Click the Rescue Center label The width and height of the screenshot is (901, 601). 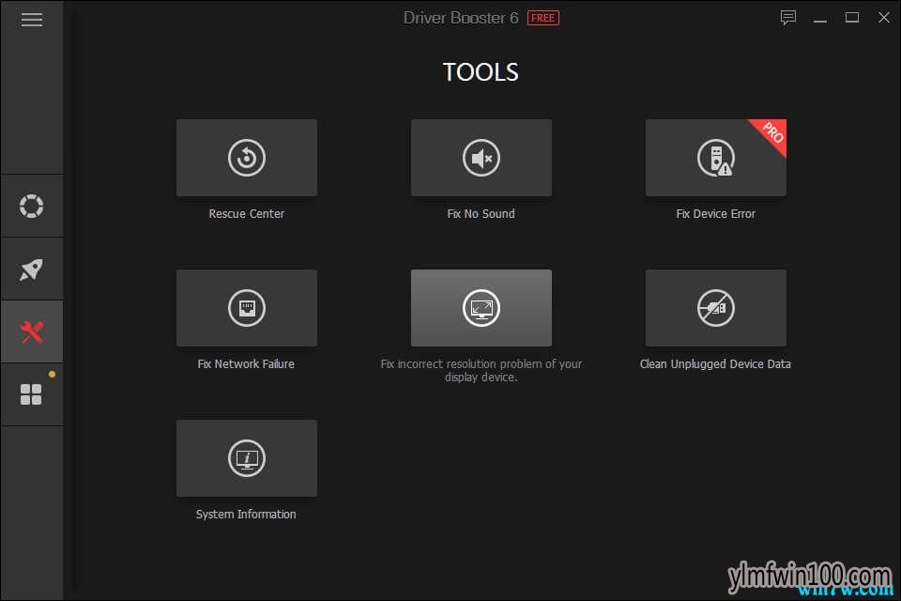pyautogui.click(x=247, y=213)
